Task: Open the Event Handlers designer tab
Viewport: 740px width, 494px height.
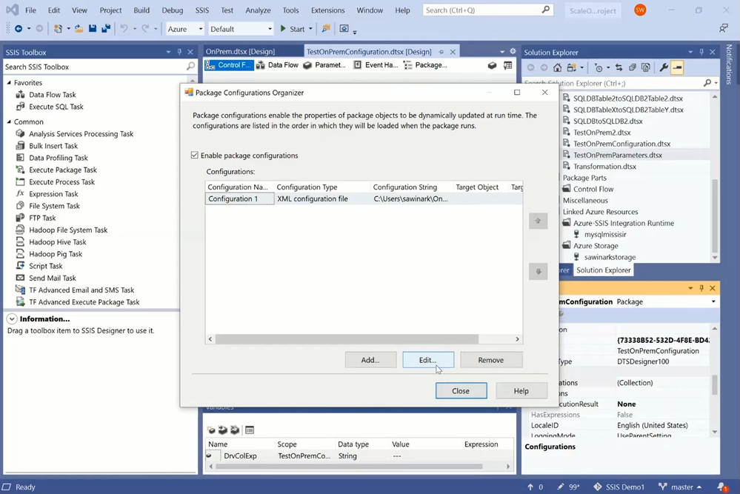Action: point(376,65)
